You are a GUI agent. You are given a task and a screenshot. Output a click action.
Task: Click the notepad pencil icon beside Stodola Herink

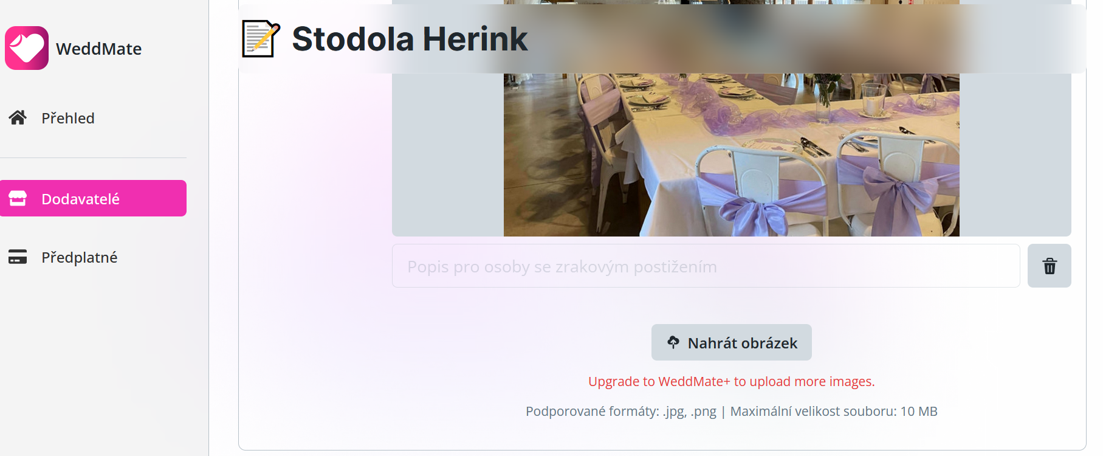click(261, 39)
